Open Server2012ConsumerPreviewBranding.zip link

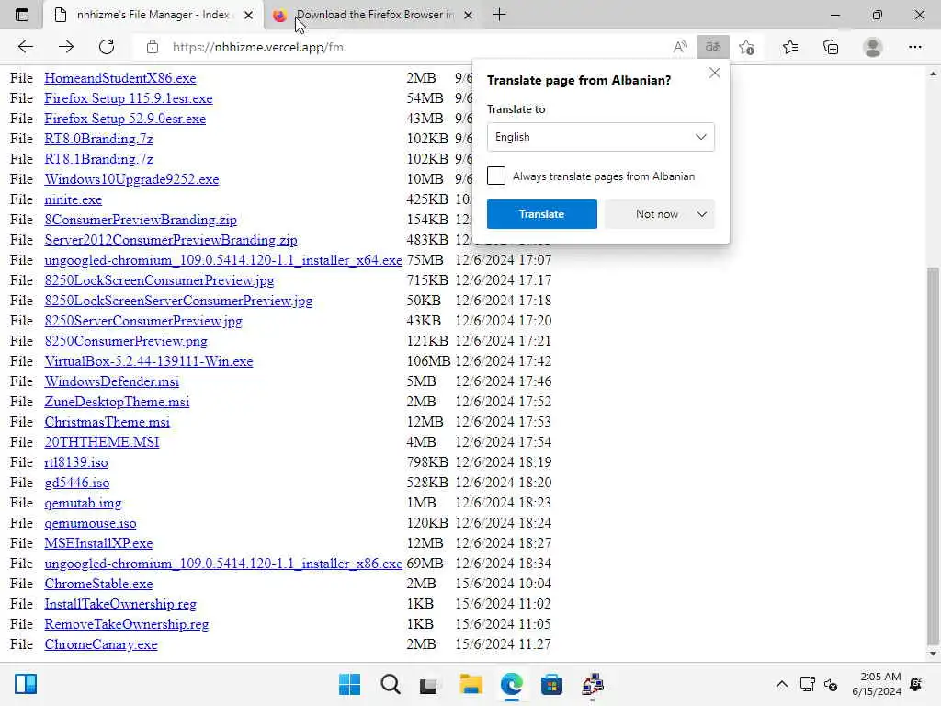[171, 240]
